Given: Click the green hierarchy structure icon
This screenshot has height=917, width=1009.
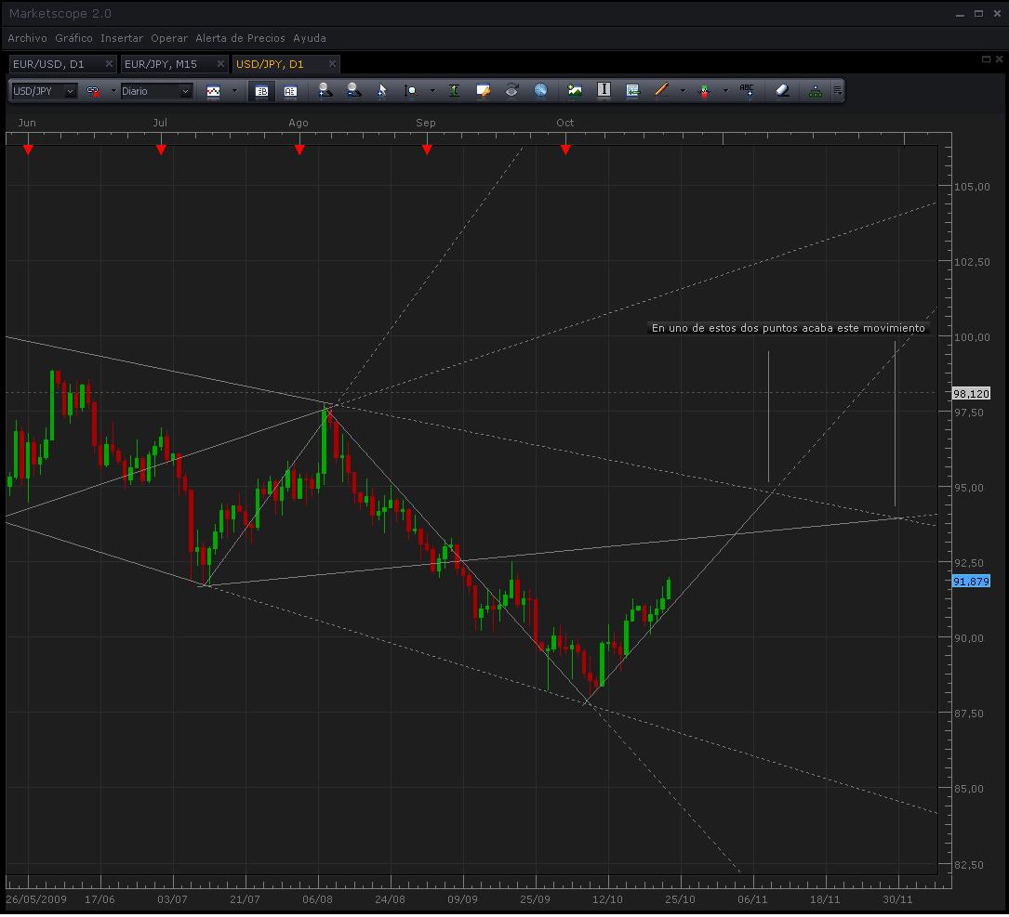Looking at the screenshot, I should (x=816, y=91).
